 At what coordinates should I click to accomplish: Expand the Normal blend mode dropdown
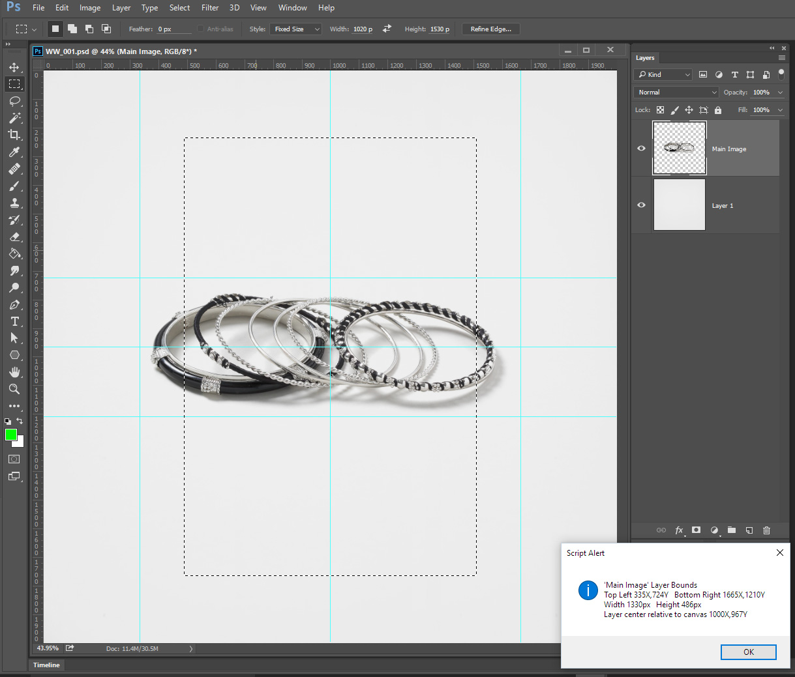[676, 93]
